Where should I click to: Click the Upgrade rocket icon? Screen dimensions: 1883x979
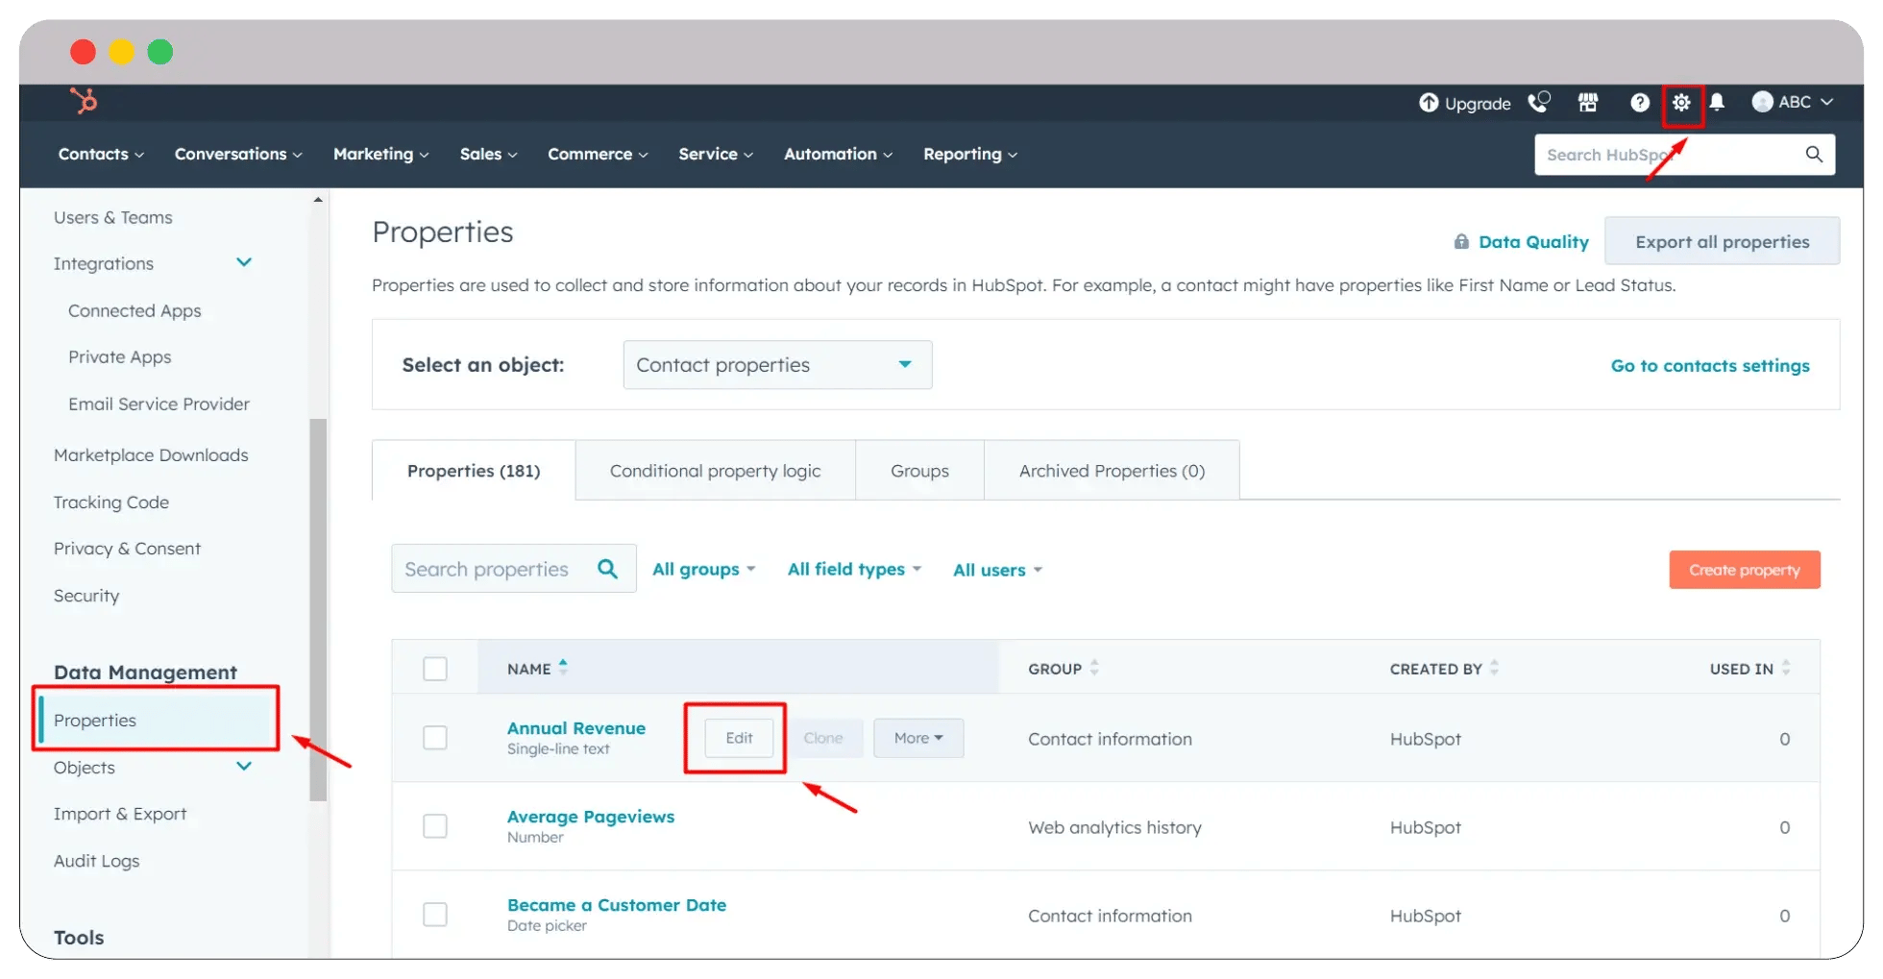pyautogui.click(x=1431, y=103)
